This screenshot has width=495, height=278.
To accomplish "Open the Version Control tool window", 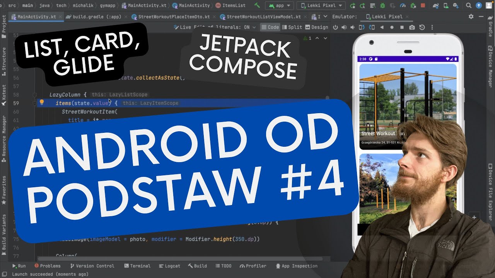I will click(92, 266).
